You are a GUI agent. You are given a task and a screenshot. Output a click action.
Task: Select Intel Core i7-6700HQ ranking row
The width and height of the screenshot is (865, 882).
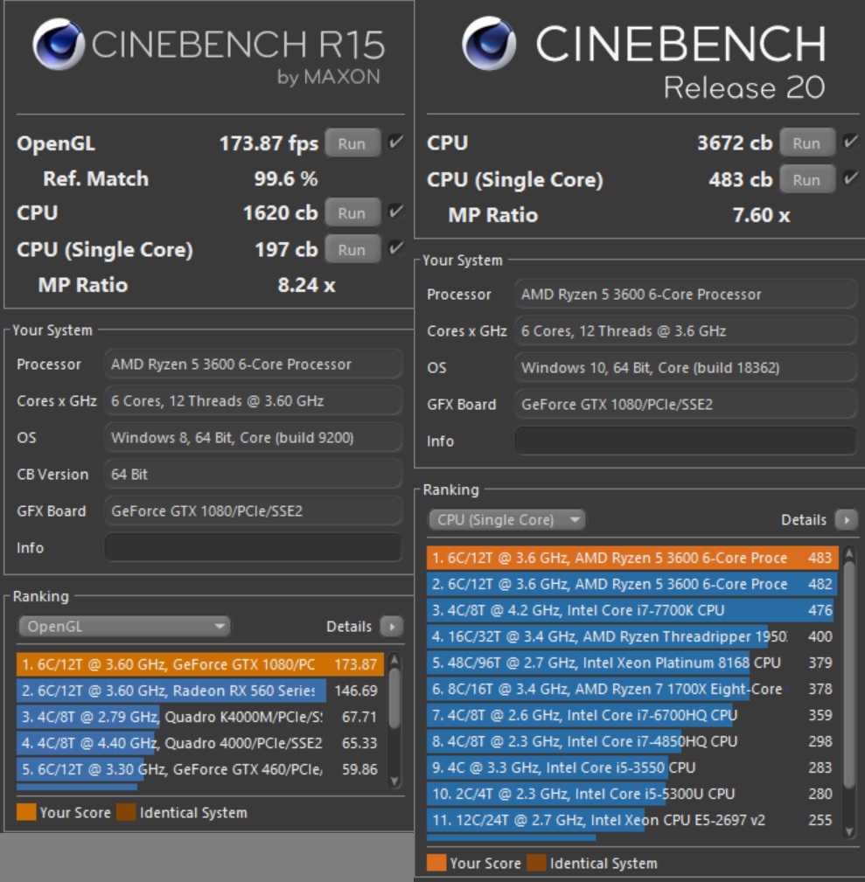click(x=632, y=715)
